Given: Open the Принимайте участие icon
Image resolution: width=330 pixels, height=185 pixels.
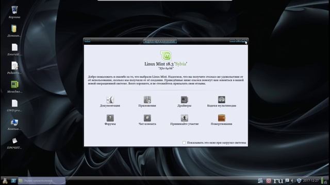Looking at the screenshot, I should 185,118.
